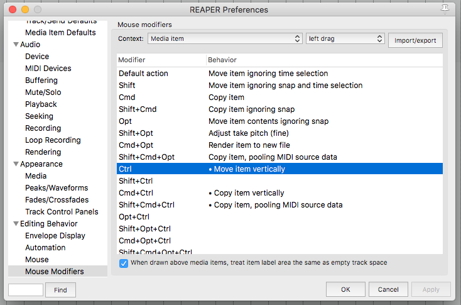Viewport: 461px width, 305px height.
Task: Select MIDI Devices in the sidebar
Action: click(x=48, y=69)
